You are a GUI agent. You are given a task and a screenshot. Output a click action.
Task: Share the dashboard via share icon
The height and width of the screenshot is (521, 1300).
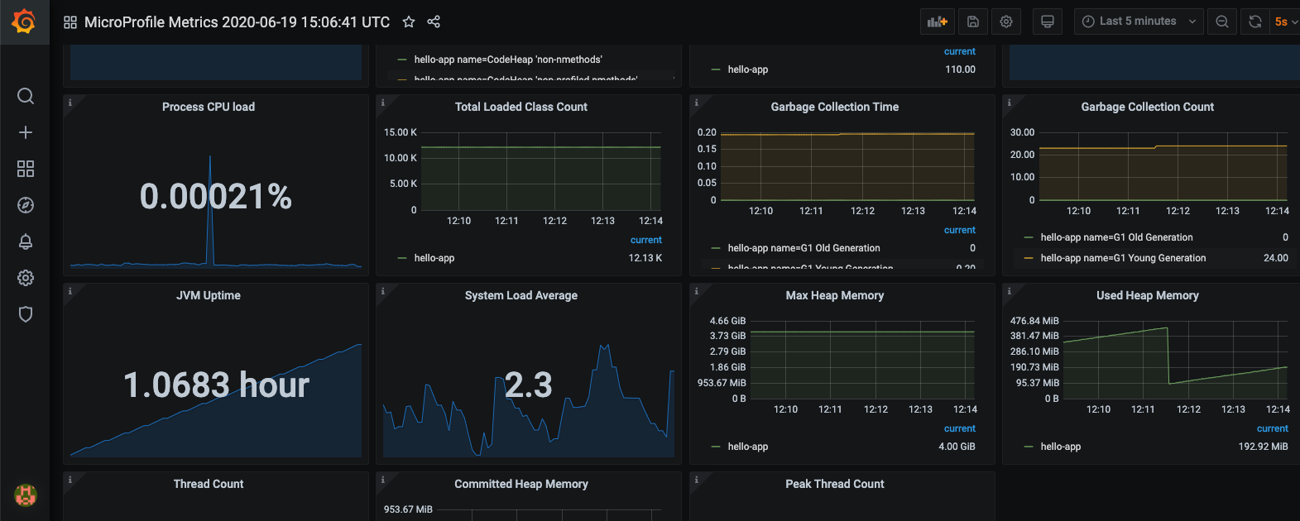pyautogui.click(x=434, y=22)
